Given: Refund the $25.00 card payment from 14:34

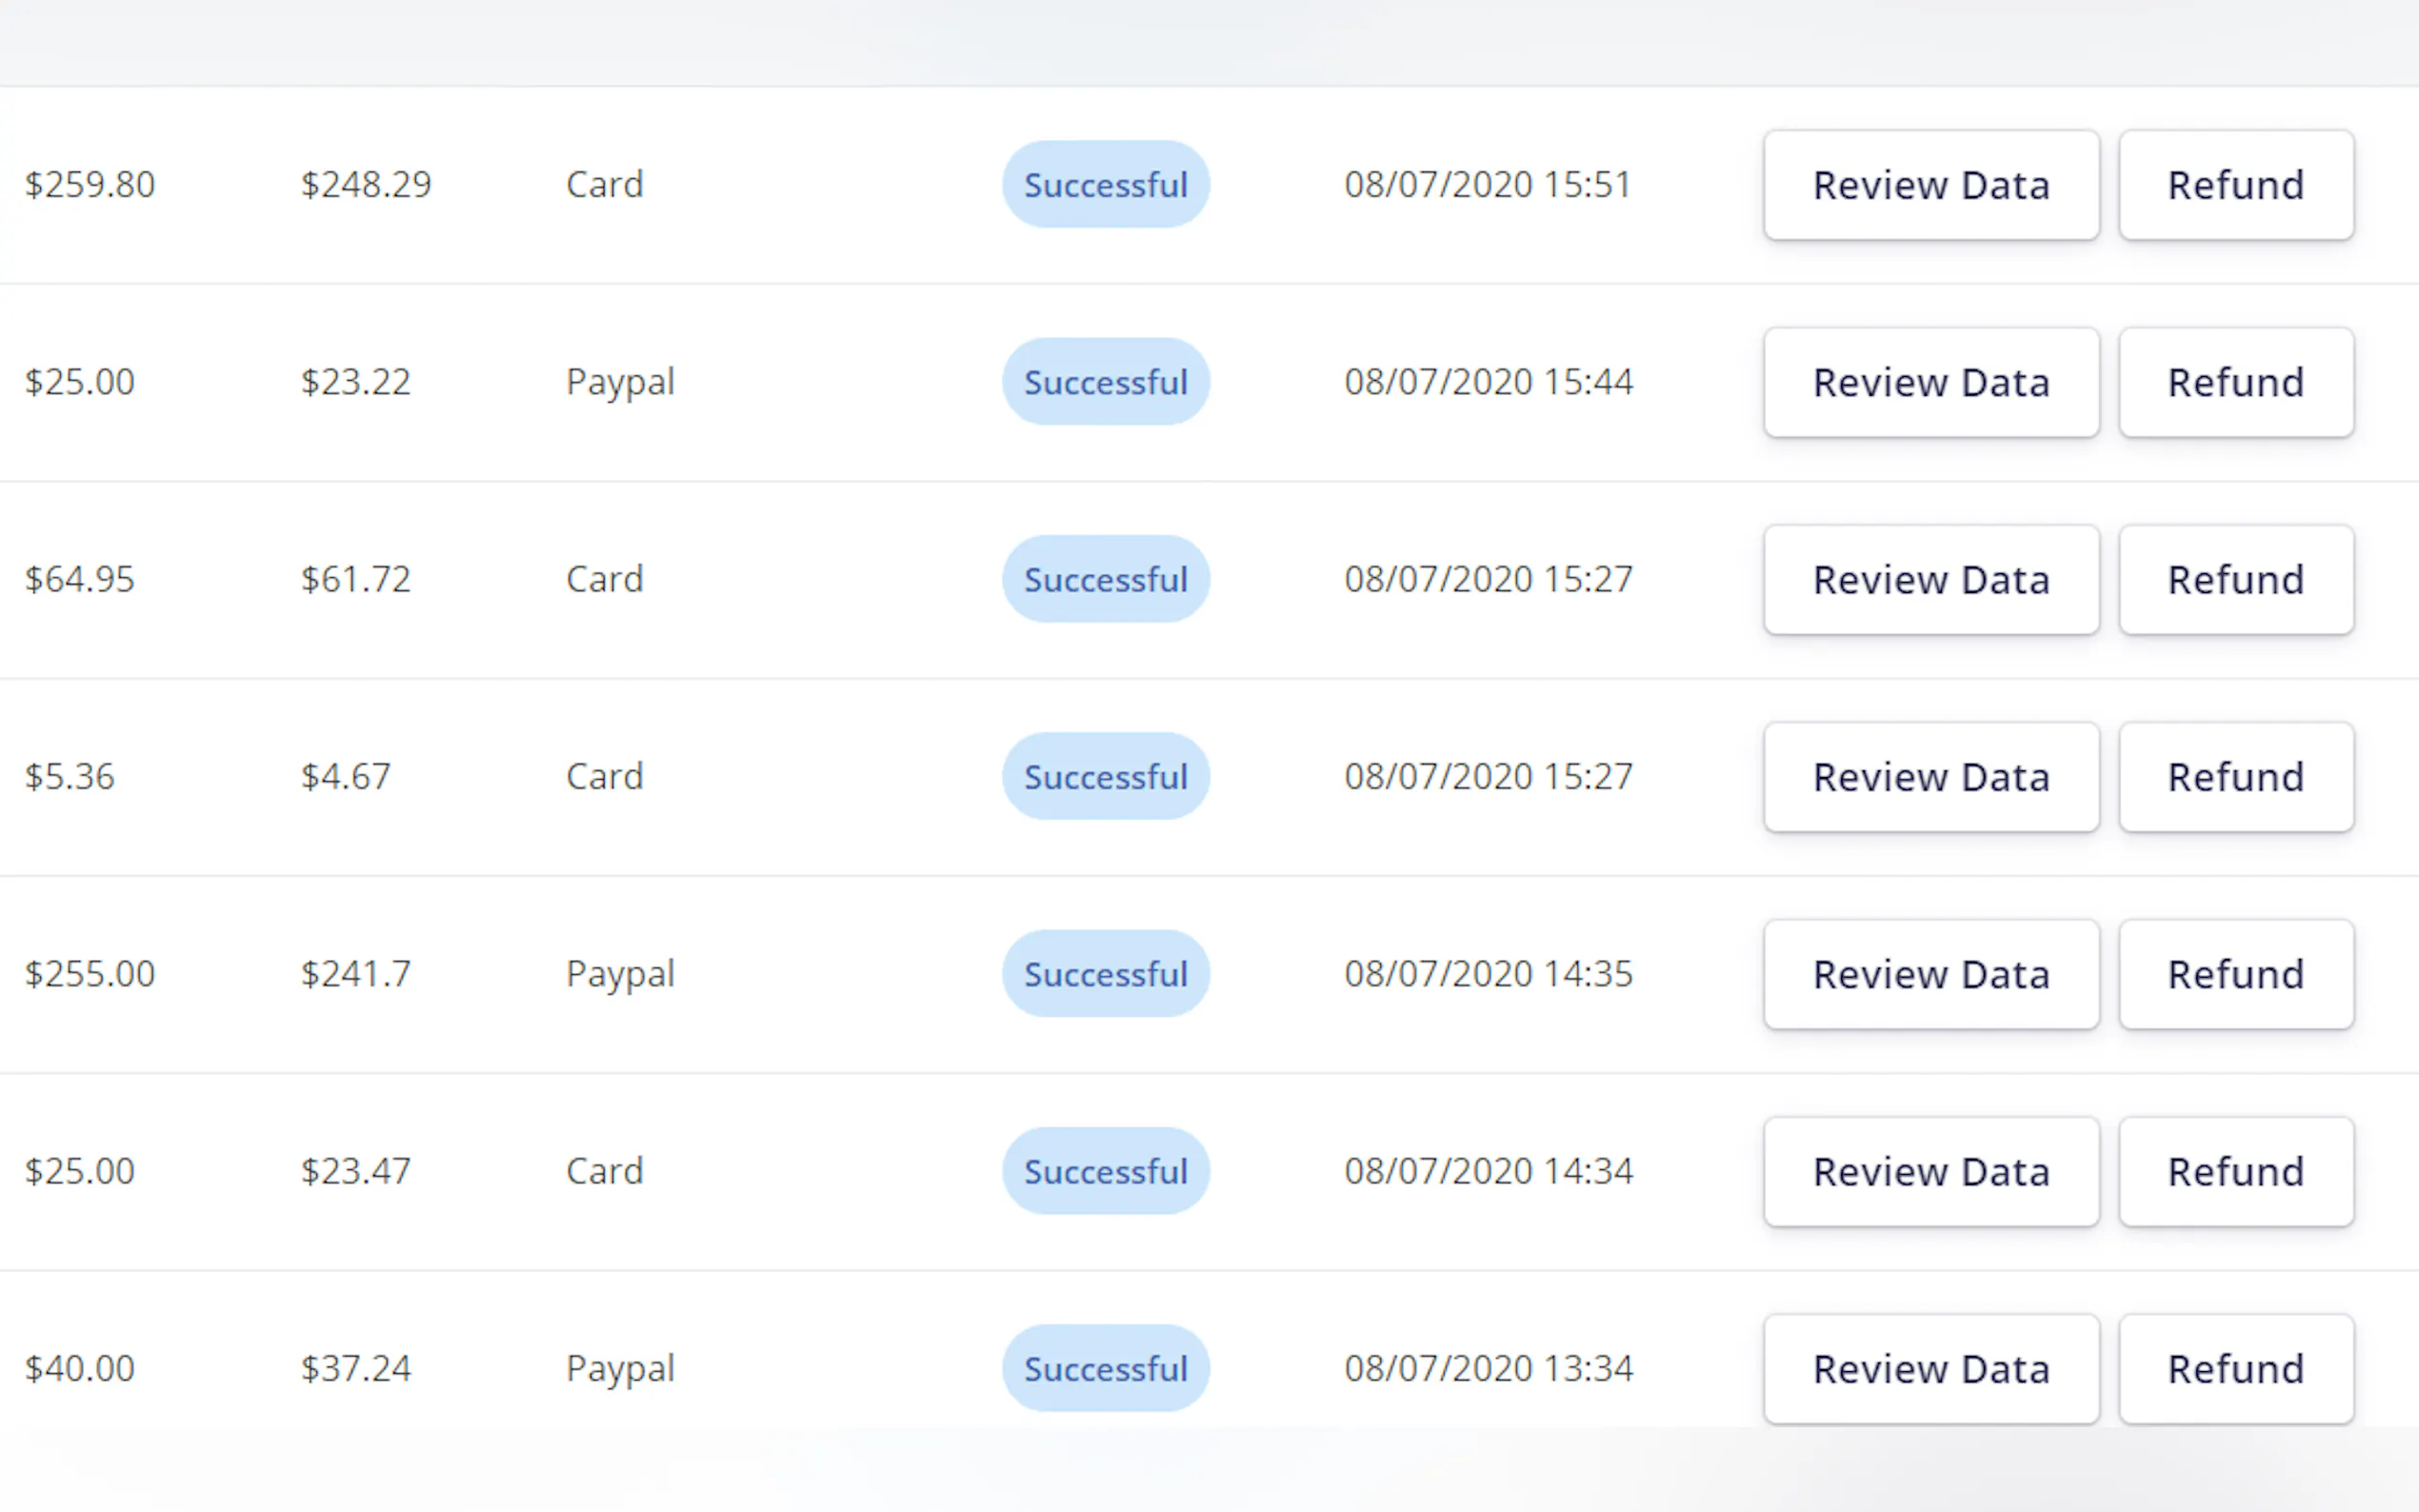Looking at the screenshot, I should tap(2235, 1171).
